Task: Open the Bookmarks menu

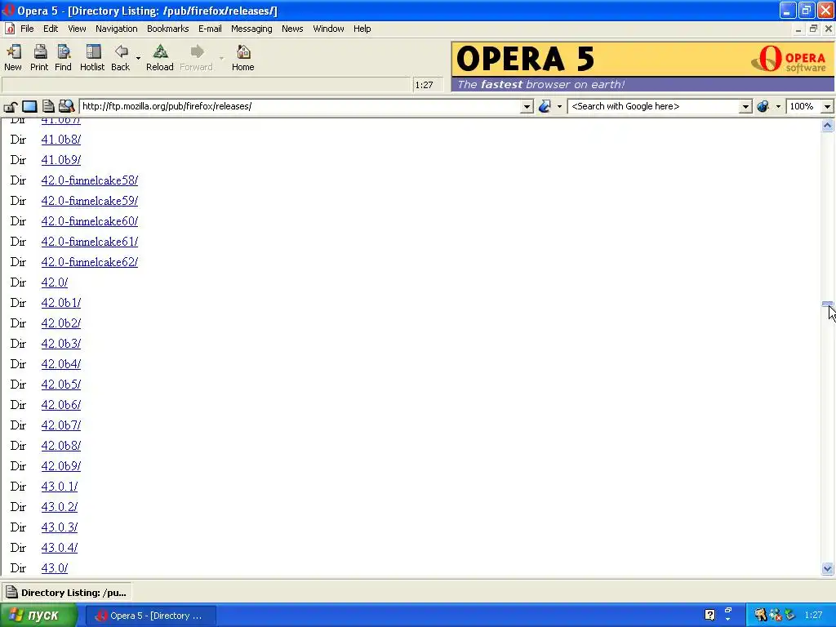Action: 168,29
